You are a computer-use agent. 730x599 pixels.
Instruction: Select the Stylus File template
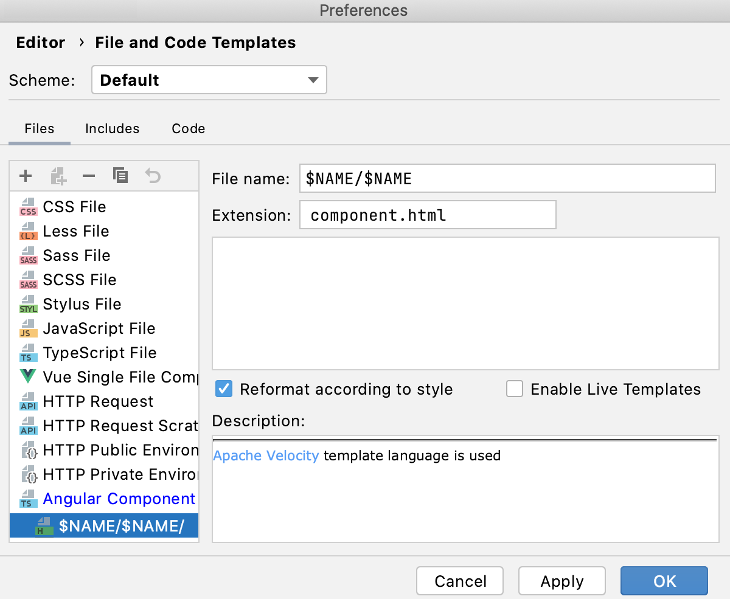[104, 304]
